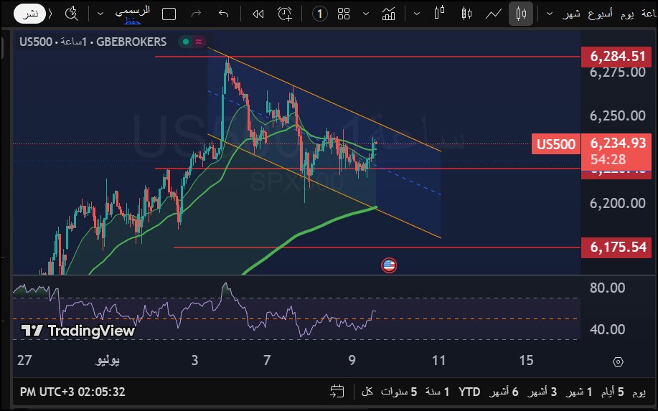Open quick search lightning magnifier icon
Screen dimensions: 658x411
click(72, 14)
